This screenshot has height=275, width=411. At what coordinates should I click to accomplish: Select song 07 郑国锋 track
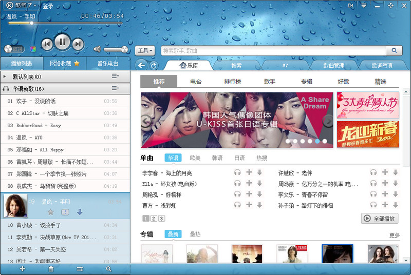point(65,174)
